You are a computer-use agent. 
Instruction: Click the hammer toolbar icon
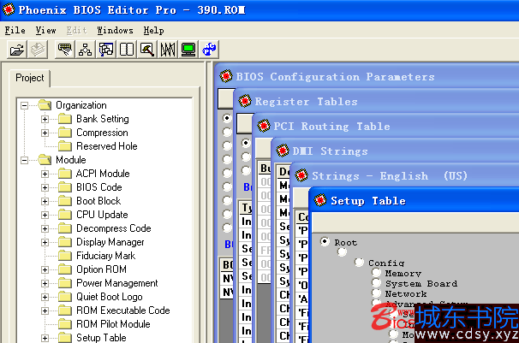[147, 50]
